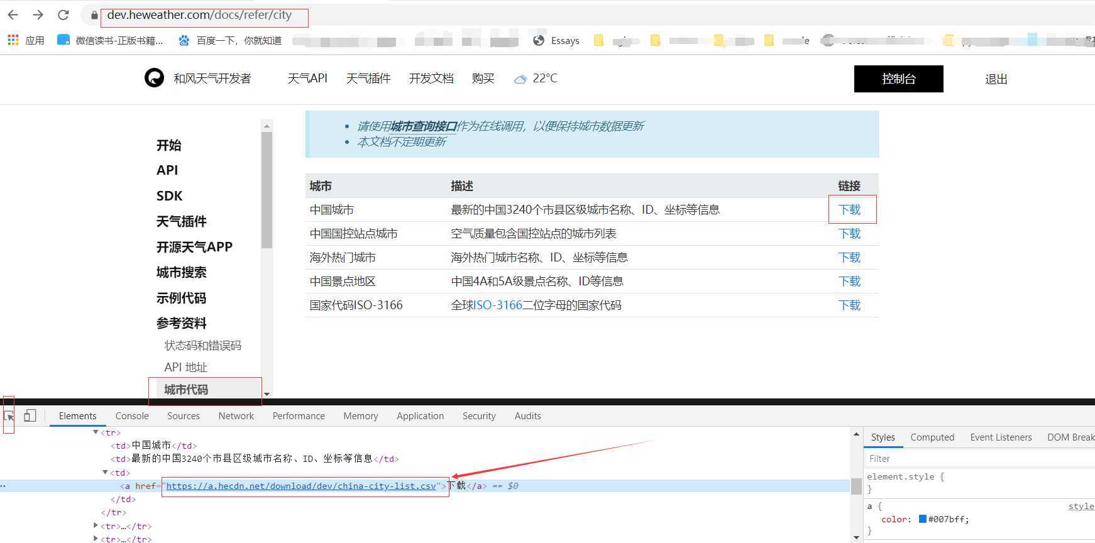Open the SDK sidebar section

point(169,196)
